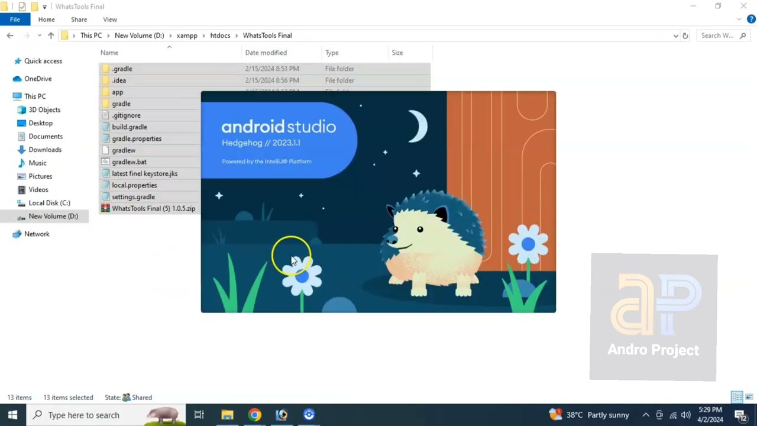Open Music in the sidebar

37,163
